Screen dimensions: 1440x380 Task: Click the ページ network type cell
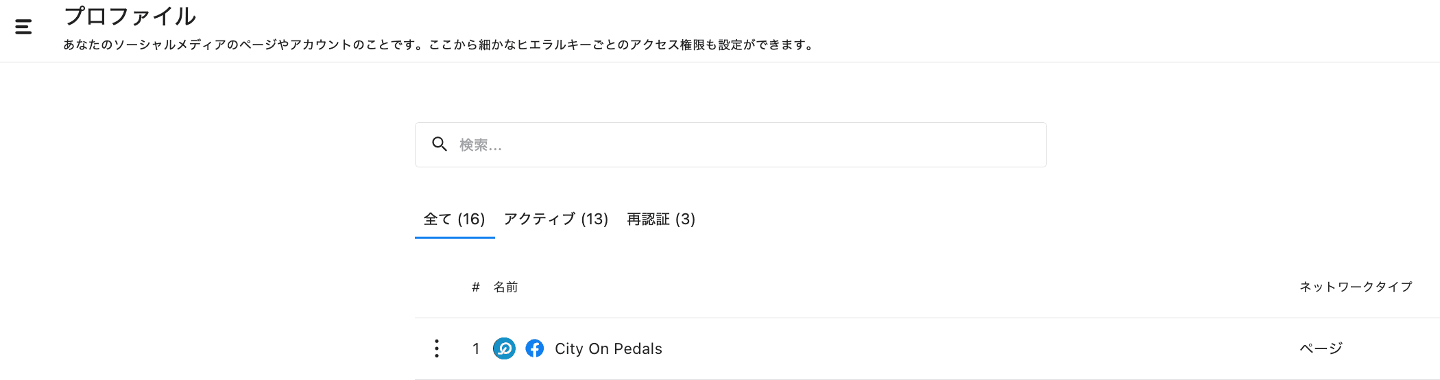(x=1321, y=348)
